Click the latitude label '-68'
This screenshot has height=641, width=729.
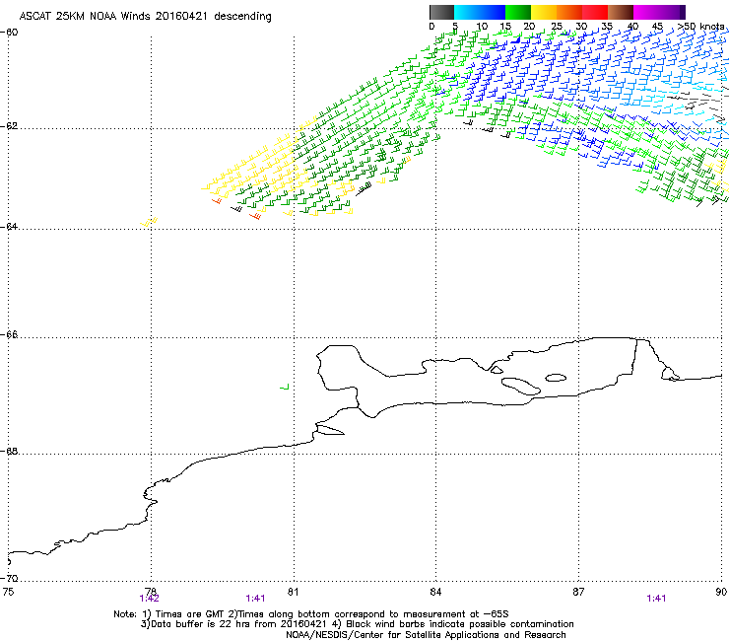pos(9,451)
